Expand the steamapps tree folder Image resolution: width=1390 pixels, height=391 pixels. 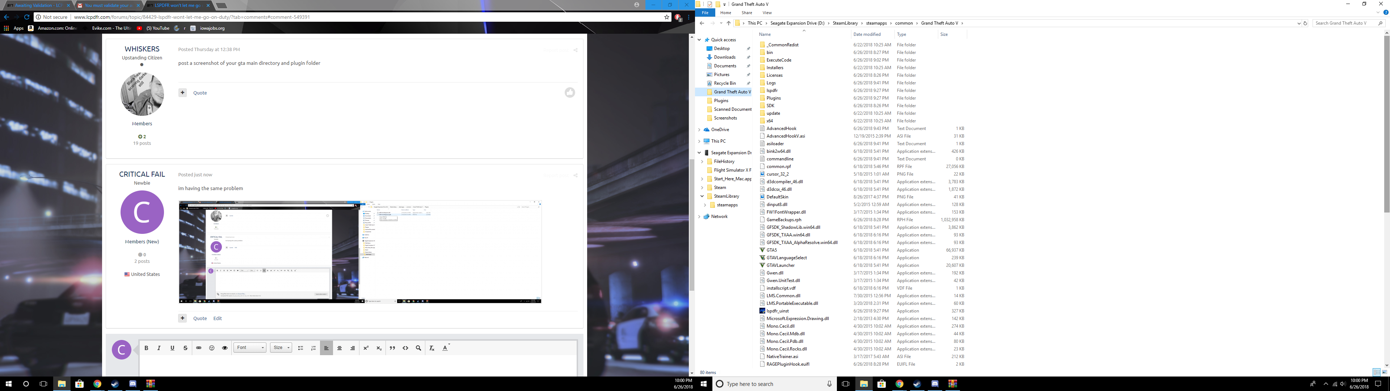coord(705,205)
